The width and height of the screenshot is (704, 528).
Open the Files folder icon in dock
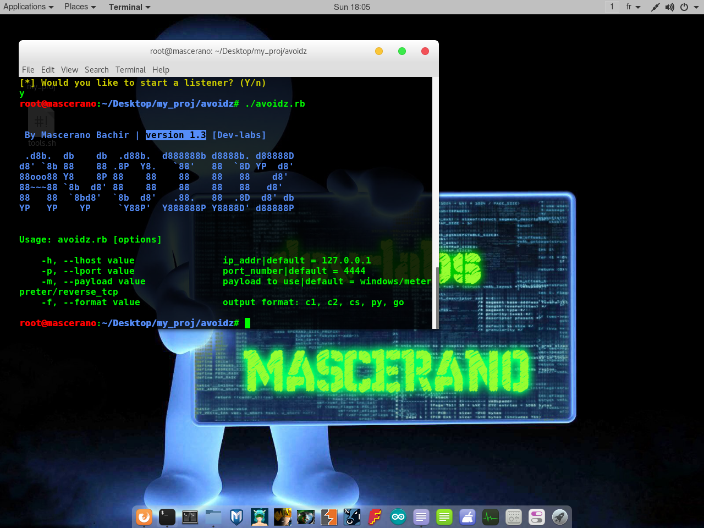[213, 517]
